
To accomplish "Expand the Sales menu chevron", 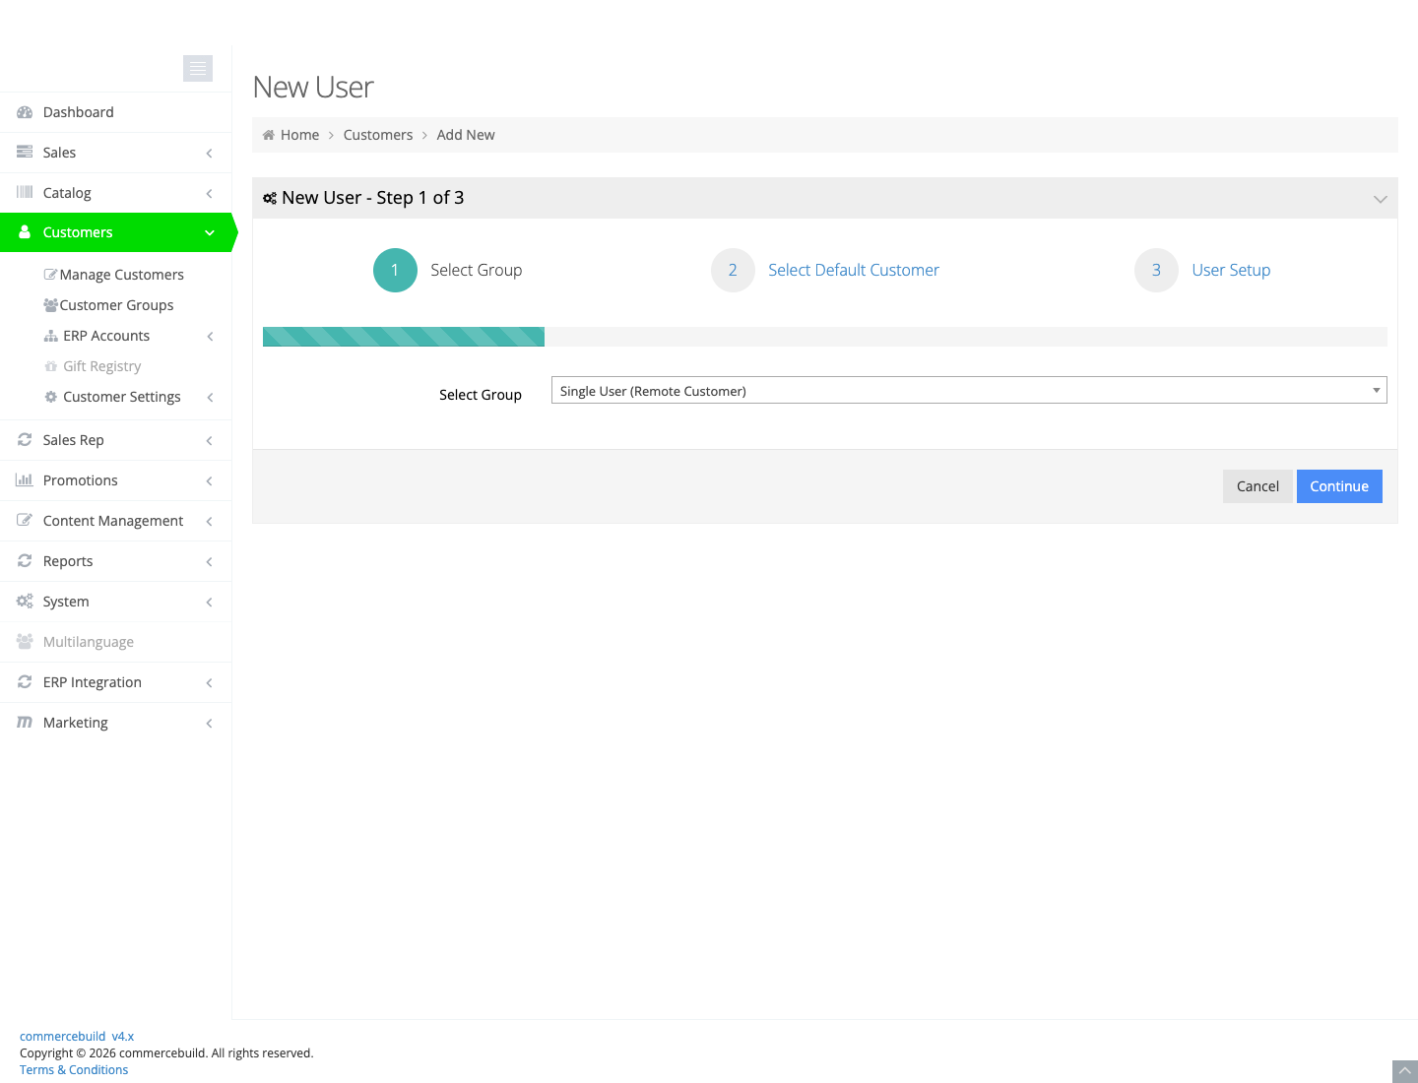I will [x=209, y=154].
